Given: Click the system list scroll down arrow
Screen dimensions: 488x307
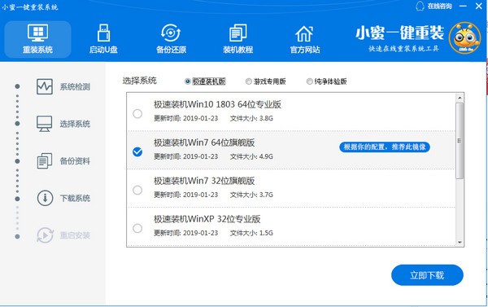Looking at the screenshot, I should click(460, 243).
